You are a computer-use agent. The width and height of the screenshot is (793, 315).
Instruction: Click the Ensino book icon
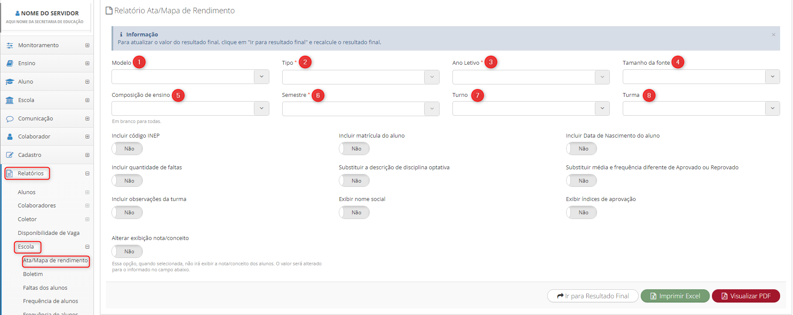click(x=10, y=63)
